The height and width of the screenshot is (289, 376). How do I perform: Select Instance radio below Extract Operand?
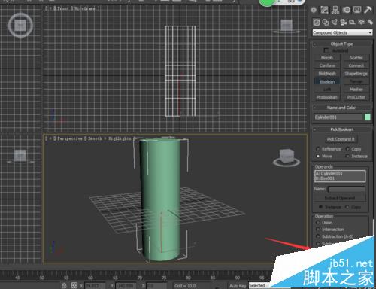[320, 207]
